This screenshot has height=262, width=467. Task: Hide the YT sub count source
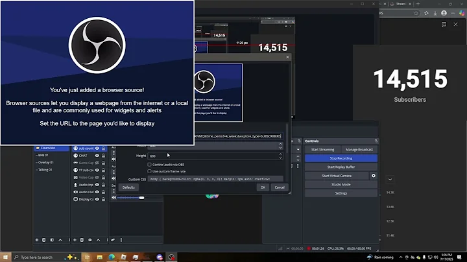tap(97, 170)
